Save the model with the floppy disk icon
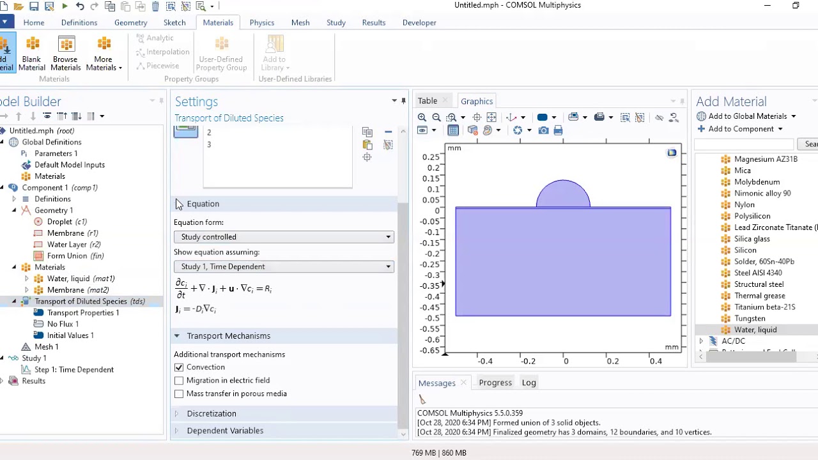The width and height of the screenshot is (818, 460). (34, 6)
